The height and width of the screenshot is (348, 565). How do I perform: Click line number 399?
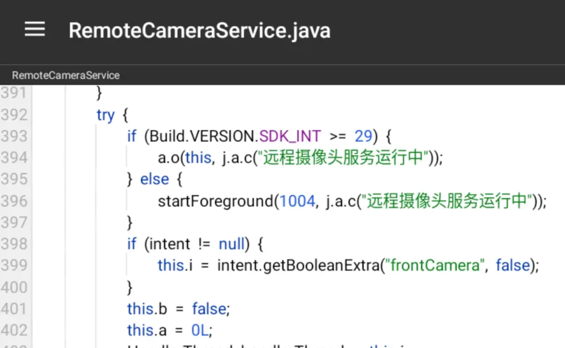click(x=14, y=265)
